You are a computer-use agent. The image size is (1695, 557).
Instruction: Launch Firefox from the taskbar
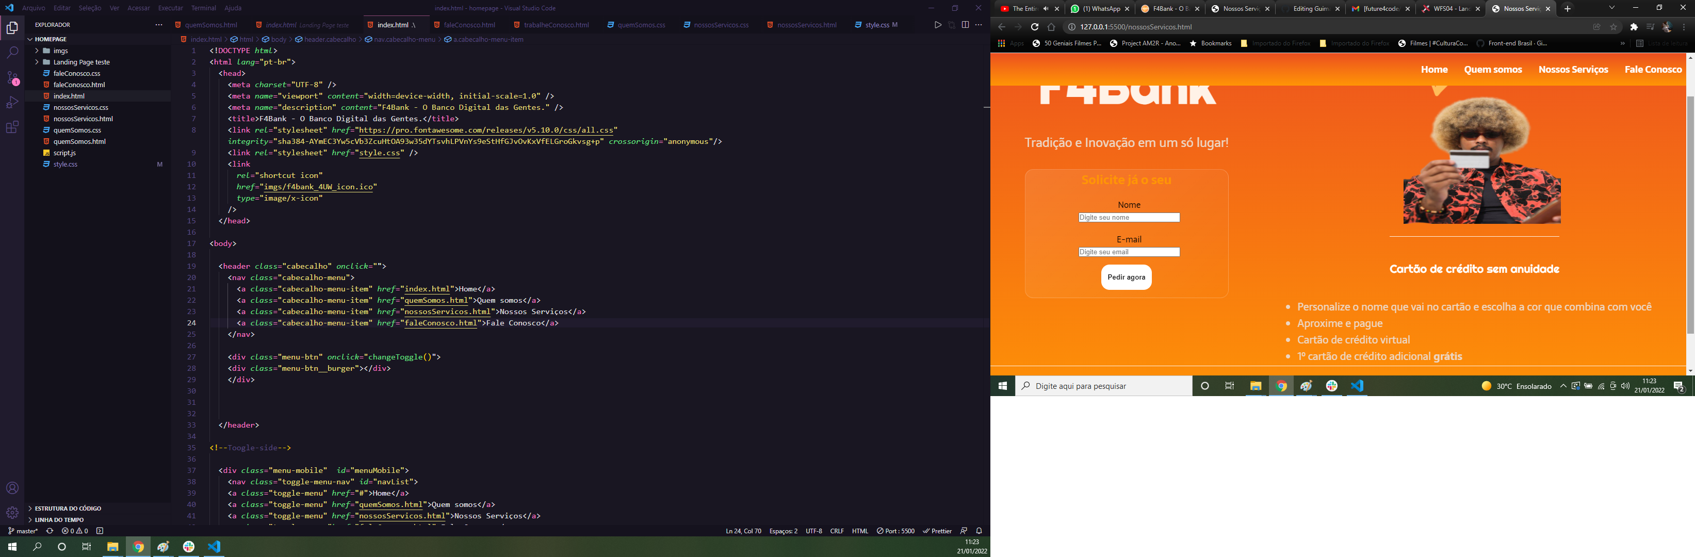click(x=163, y=547)
